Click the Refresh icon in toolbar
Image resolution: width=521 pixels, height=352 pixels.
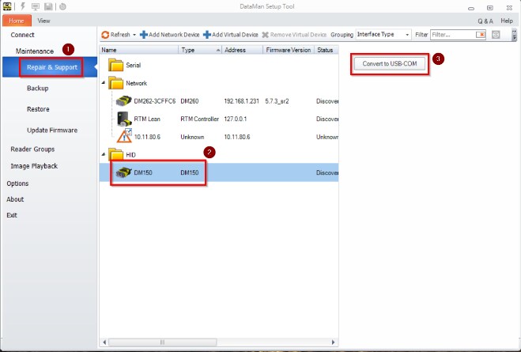click(x=105, y=35)
